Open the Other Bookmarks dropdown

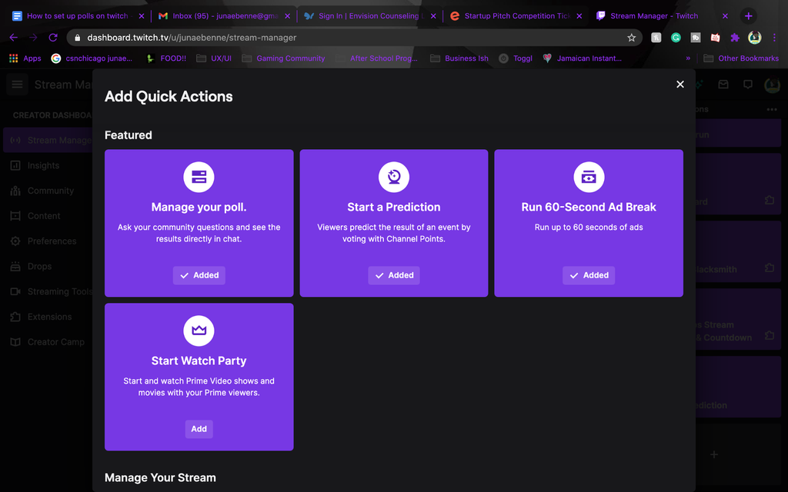pyautogui.click(x=740, y=58)
